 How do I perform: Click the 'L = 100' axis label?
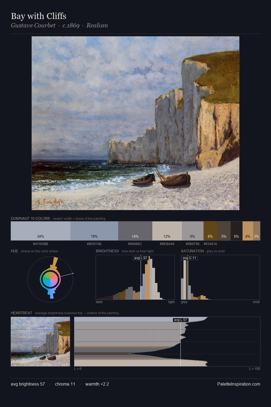pos(254,369)
